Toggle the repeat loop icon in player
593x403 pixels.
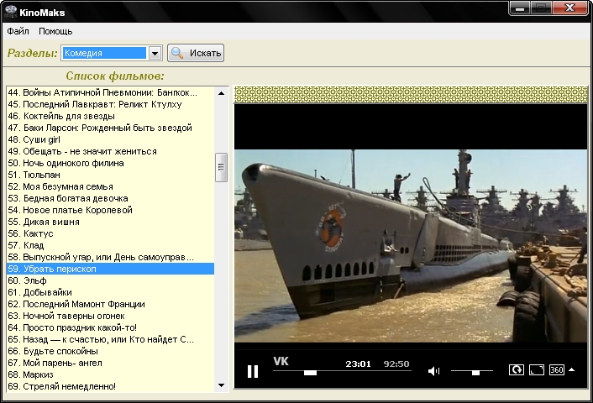(x=517, y=369)
